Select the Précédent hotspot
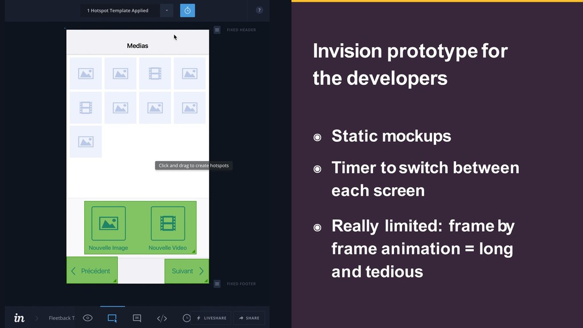The image size is (583, 328). click(x=92, y=270)
